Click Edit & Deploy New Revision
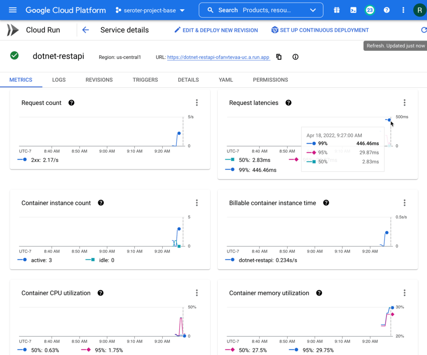This screenshot has width=427, height=355. [x=216, y=30]
